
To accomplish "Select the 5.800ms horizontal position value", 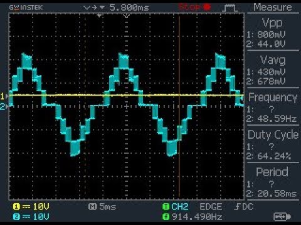I will point(129,7).
